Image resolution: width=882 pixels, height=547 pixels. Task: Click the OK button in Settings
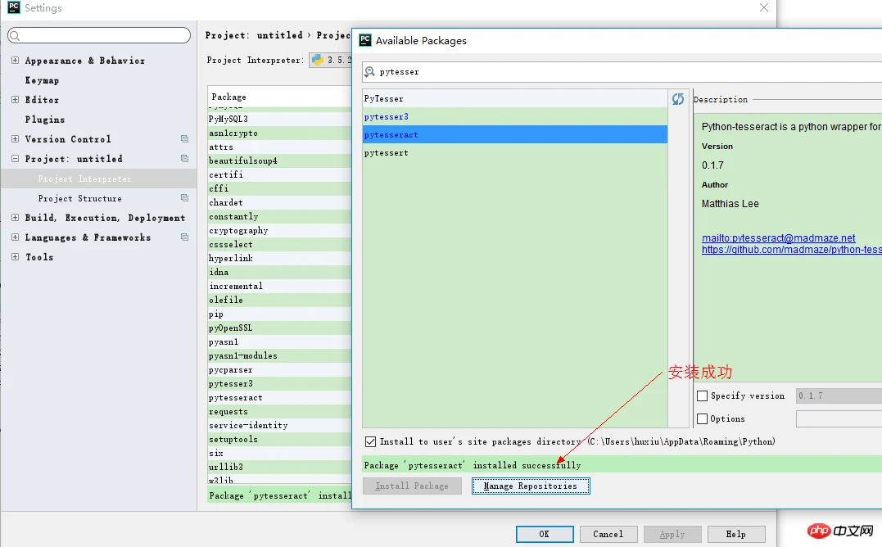tap(545, 534)
